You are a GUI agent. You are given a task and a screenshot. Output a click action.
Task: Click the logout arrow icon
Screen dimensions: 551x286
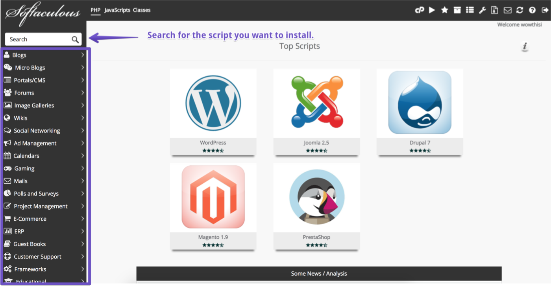tap(544, 10)
